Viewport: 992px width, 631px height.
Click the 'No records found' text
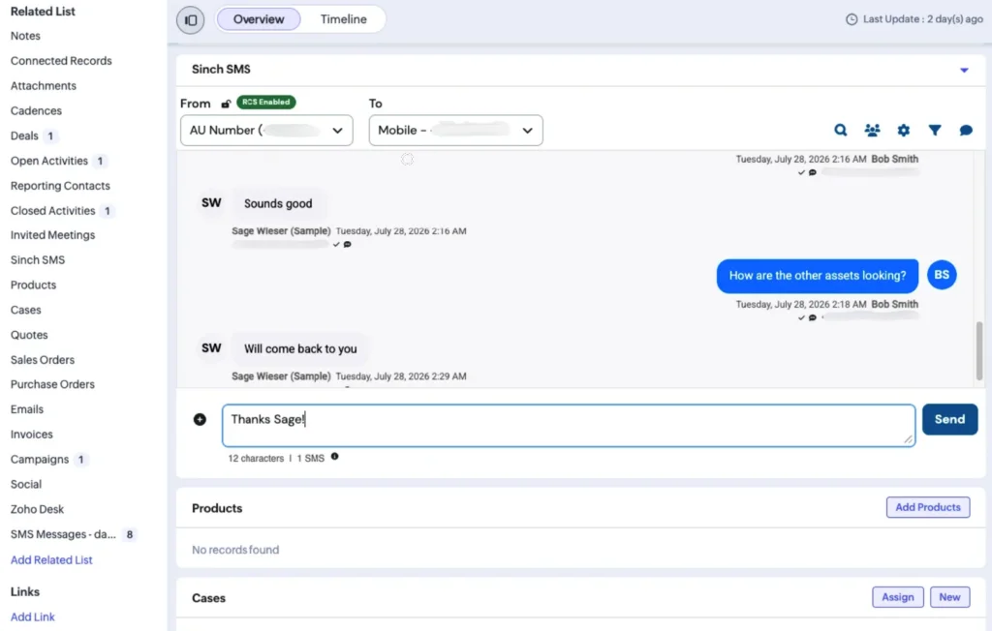click(x=234, y=550)
